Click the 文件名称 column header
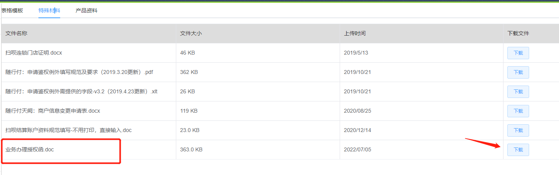The height and width of the screenshot is (175, 559). pos(16,33)
